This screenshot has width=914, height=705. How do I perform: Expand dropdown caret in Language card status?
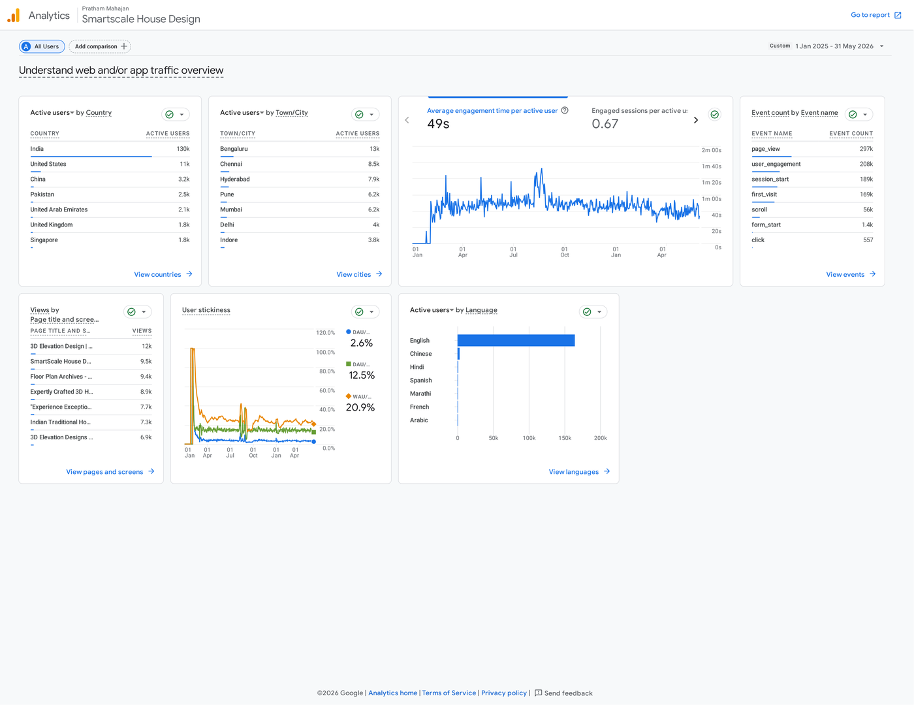pyautogui.click(x=599, y=312)
